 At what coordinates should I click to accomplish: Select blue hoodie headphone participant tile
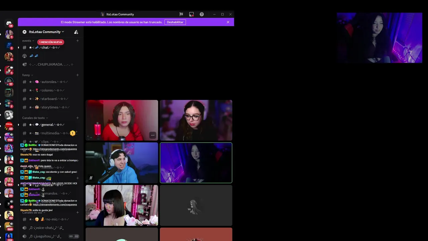tap(122, 163)
